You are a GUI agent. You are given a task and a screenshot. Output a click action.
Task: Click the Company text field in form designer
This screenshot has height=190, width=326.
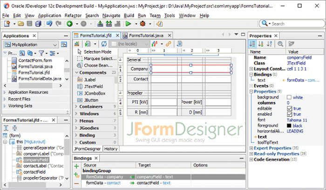click(191, 69)
